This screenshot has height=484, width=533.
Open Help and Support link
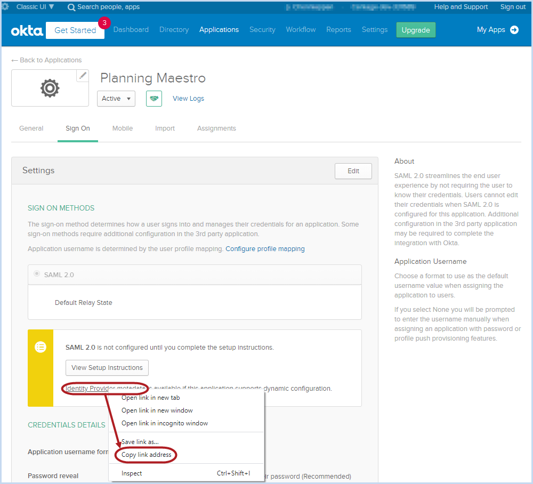coord(461,7)
